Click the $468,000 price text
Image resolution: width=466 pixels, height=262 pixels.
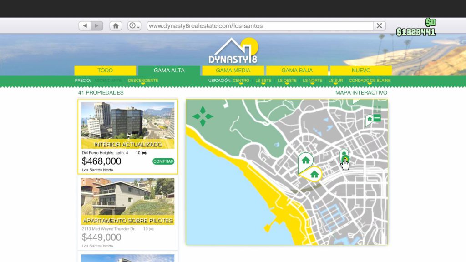tap(101, 161)
